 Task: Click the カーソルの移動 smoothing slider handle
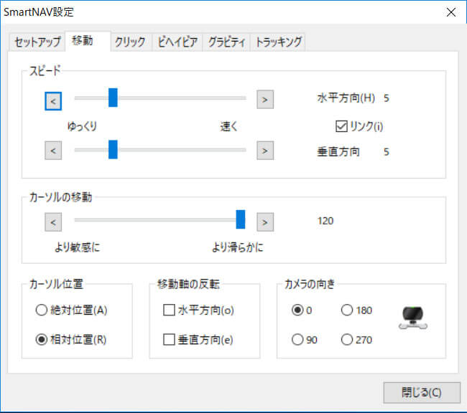(241, 219)
